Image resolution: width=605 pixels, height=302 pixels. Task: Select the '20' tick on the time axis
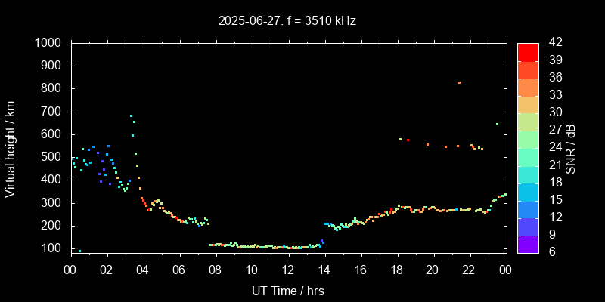433,270
